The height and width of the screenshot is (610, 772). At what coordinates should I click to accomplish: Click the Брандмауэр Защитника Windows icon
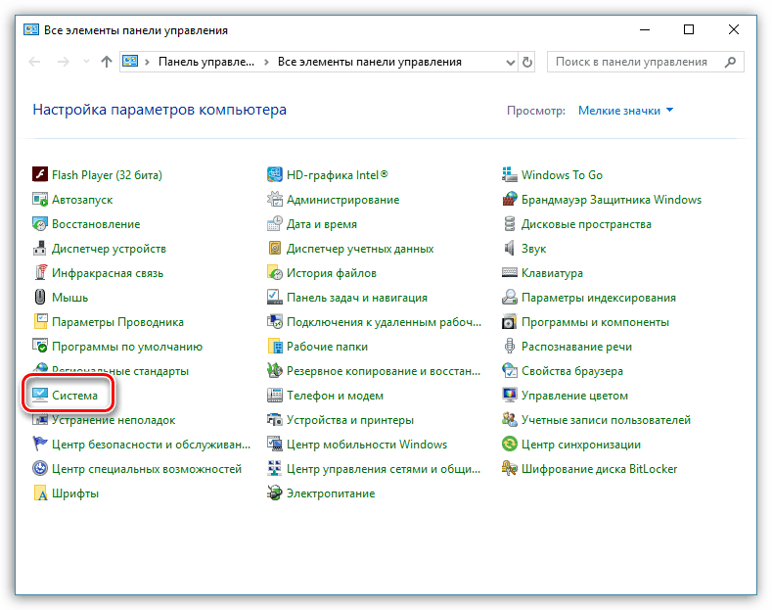point(510,199)
